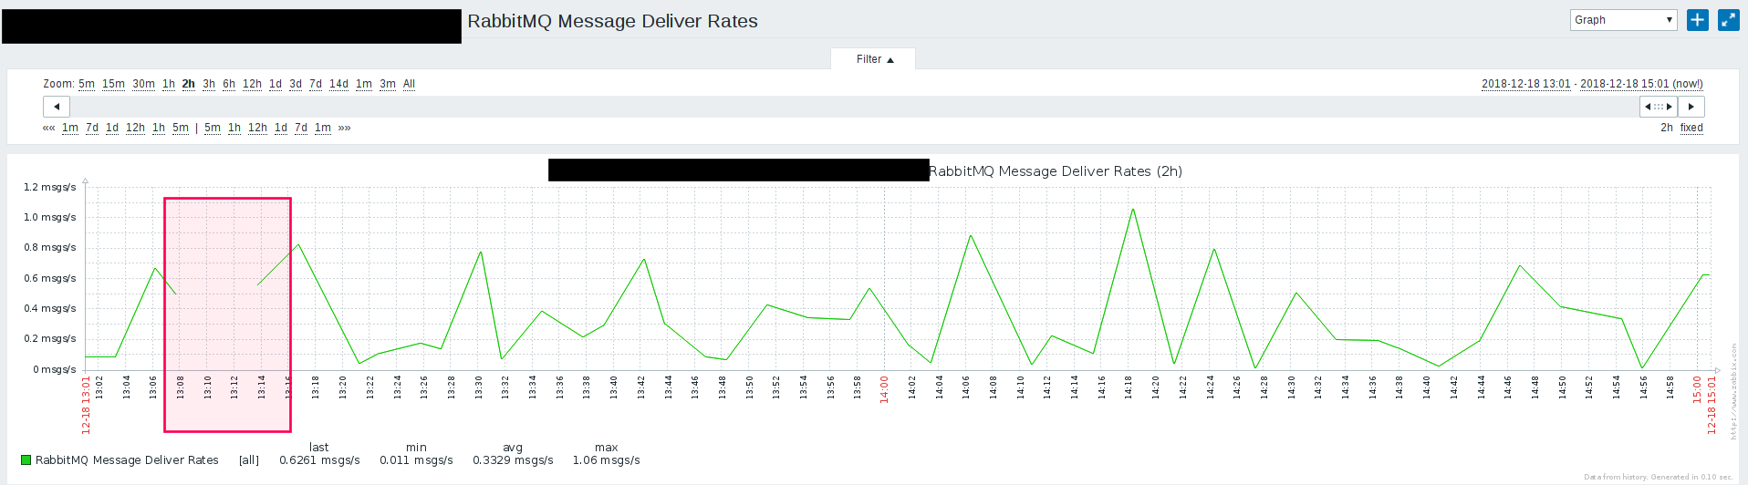The height and width of the screenshot is (485, 1748).
Task: Jump to the earliest period with ««
Action: pos(48,128)
